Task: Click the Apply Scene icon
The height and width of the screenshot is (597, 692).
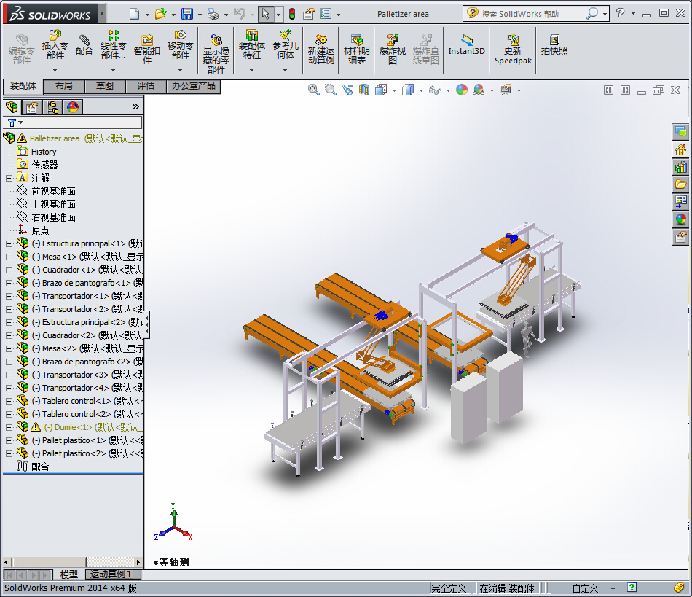Action: [479, 90]
